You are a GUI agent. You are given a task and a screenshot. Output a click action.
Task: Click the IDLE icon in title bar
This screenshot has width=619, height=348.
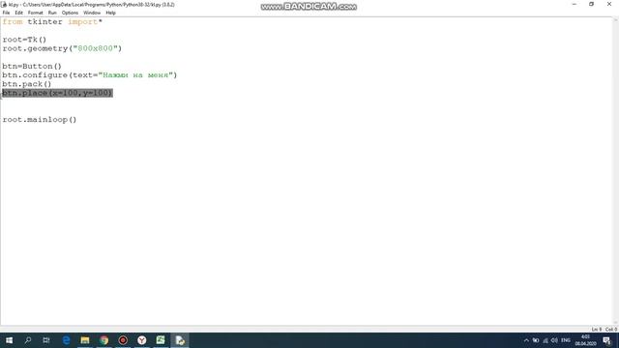pos(4,4)
